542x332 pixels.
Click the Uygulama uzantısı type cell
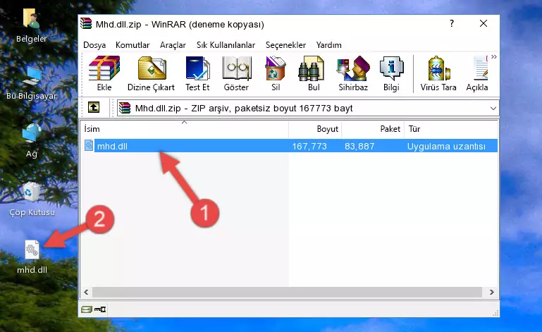(446, 147)
